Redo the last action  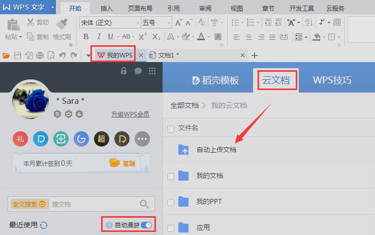74,55
